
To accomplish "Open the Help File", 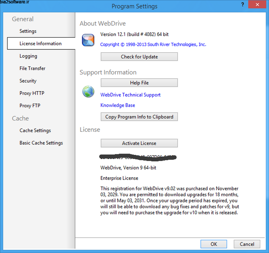I will point(139,82).
